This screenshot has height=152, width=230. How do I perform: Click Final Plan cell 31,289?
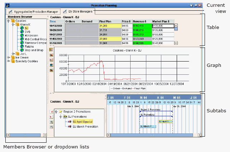(x=110, y=26)
